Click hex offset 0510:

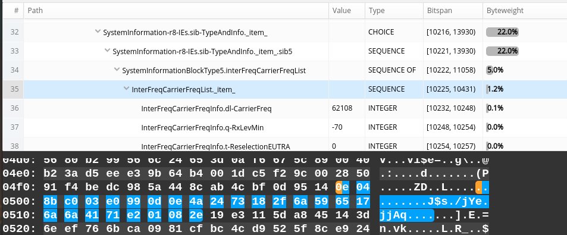point(19,215)
